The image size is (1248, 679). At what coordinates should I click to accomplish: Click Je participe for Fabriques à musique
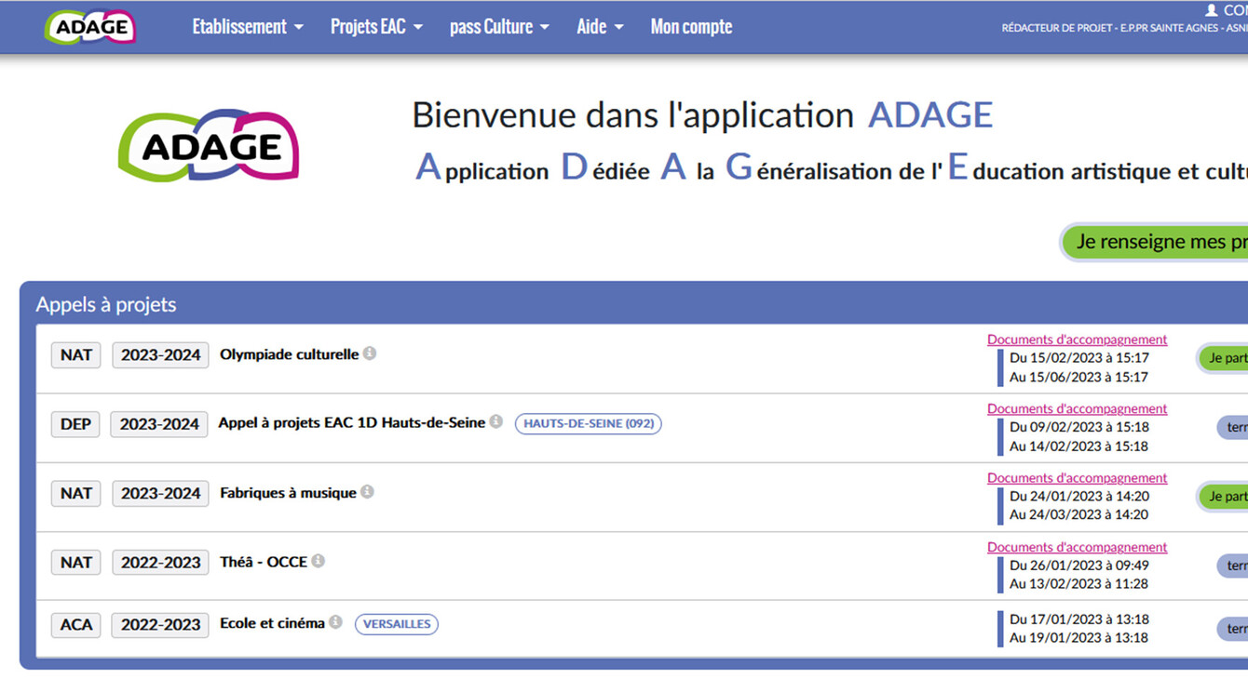click(x=1224, y=497)
